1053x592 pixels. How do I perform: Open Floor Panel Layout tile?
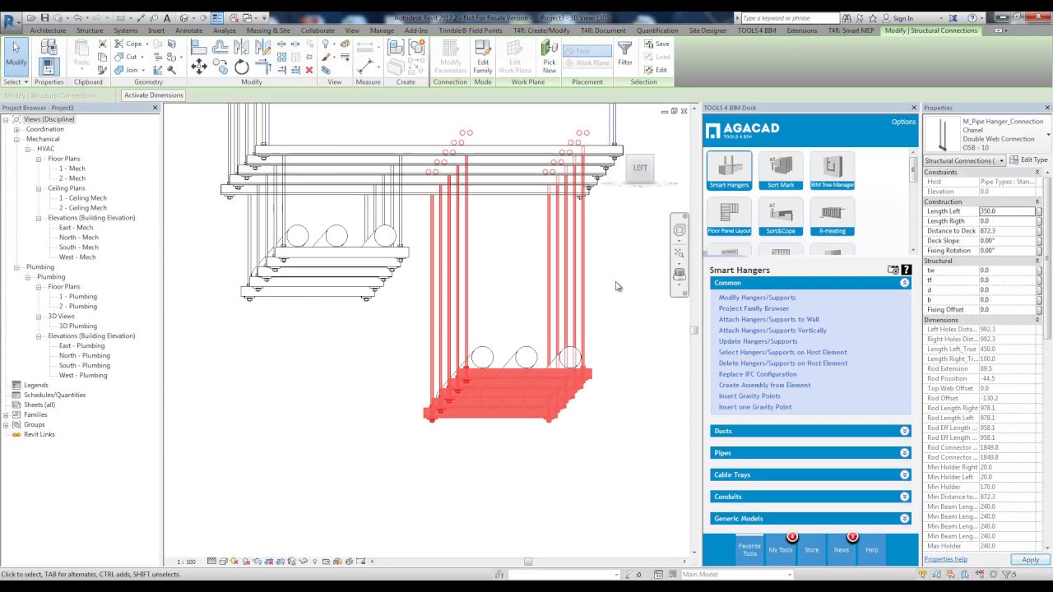tap(729, 217)
